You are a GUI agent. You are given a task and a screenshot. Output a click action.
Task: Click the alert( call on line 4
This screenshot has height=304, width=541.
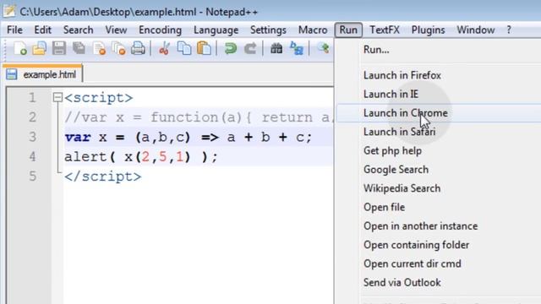[x=90, y=157]
